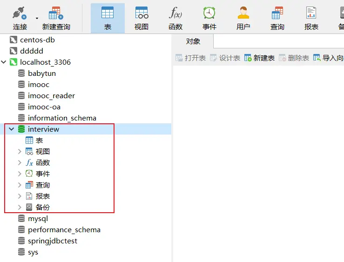Click the 事件 clock tree icon
Image resolution: width=344 pixels, height=262 pixels.
coord(29,174)
